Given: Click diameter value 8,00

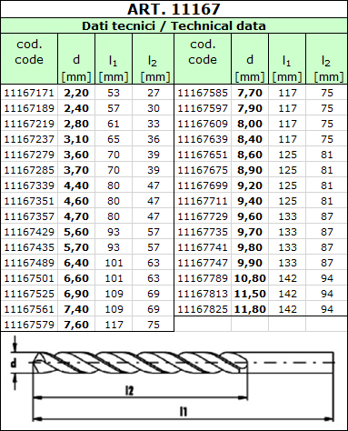Looking at the screenshot, I should [x=250, y=124].
